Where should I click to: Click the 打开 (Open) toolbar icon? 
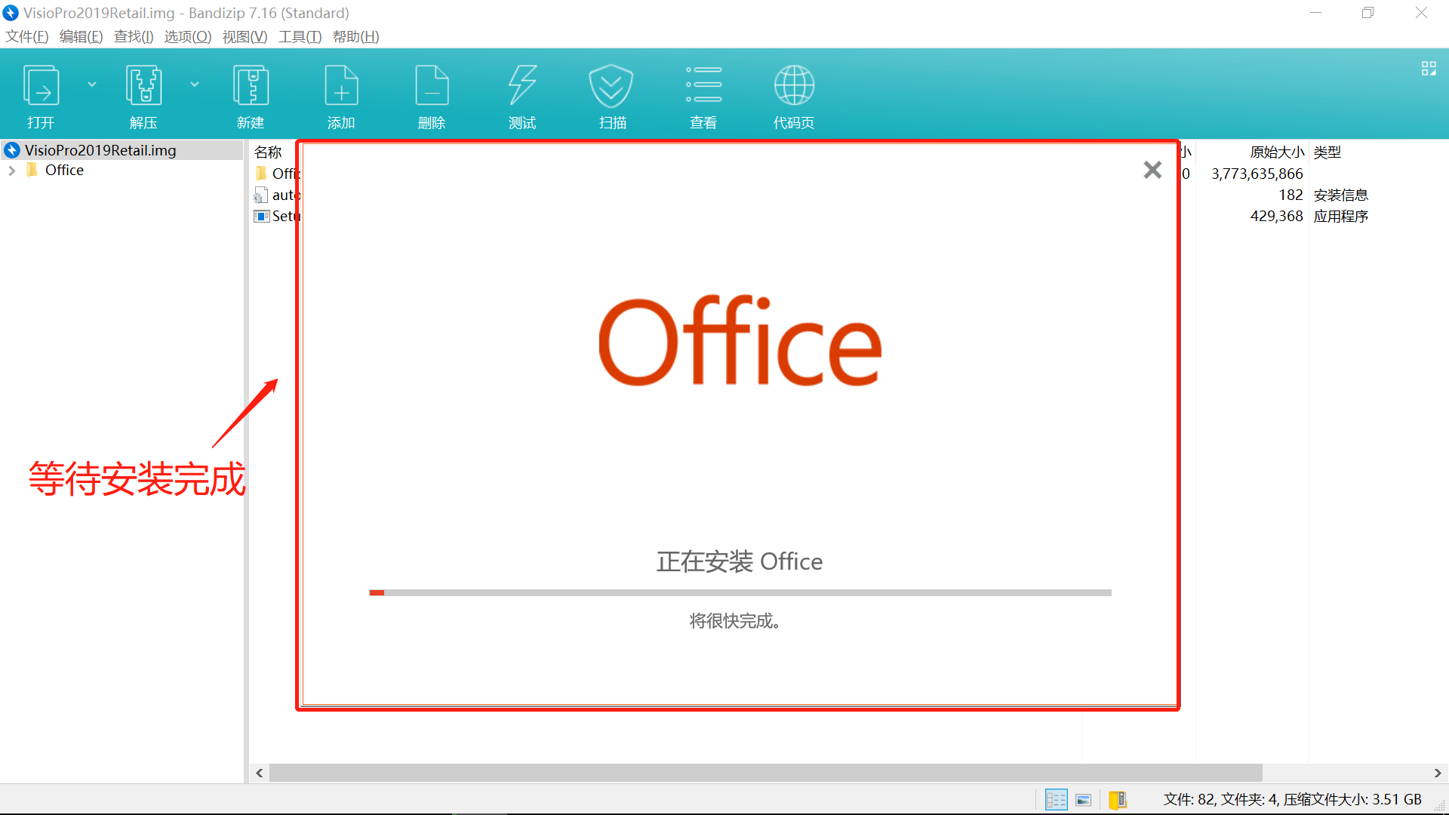coord(41,94)
